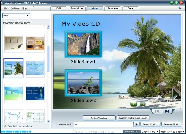The image size is (186, 134).
Task: Click the up arrow of template scrollbar
Action: point(48,27)
